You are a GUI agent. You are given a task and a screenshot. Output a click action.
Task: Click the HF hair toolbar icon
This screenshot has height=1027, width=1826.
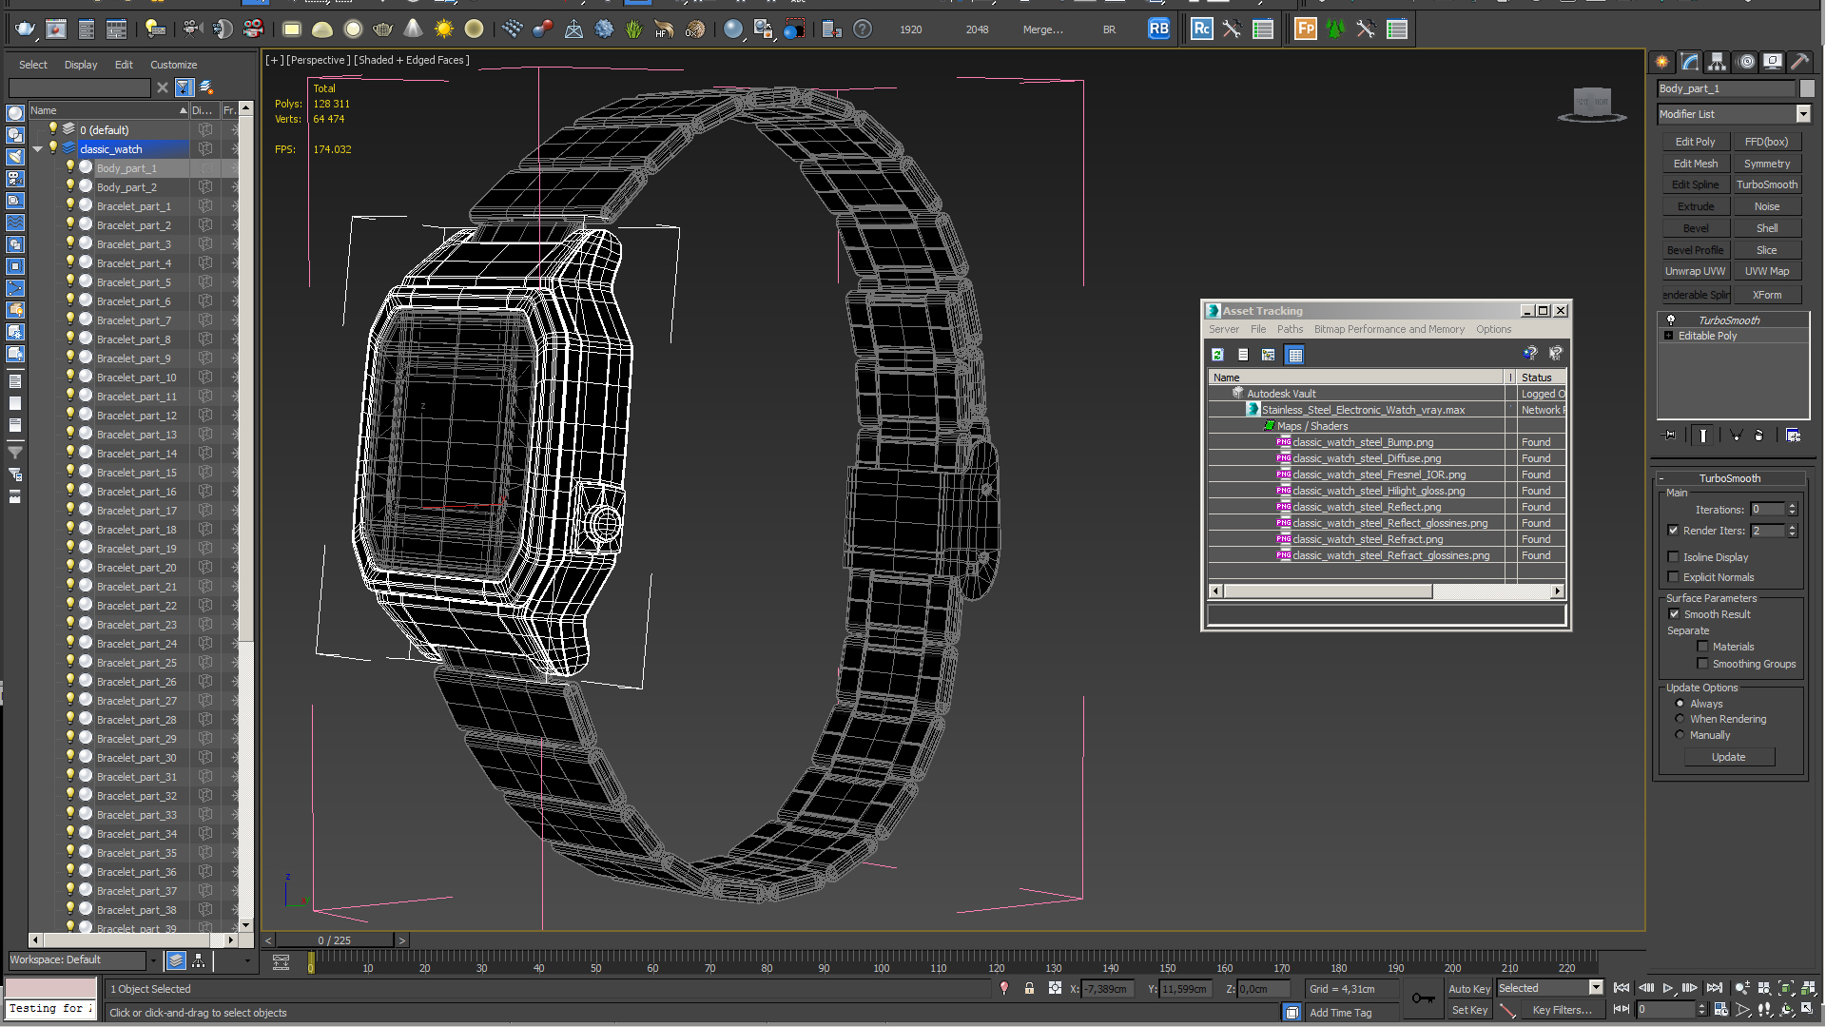[664, 29]
